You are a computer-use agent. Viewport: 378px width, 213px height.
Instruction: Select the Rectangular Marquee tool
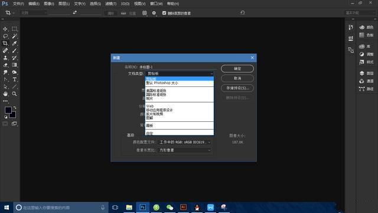coord(14,29)
